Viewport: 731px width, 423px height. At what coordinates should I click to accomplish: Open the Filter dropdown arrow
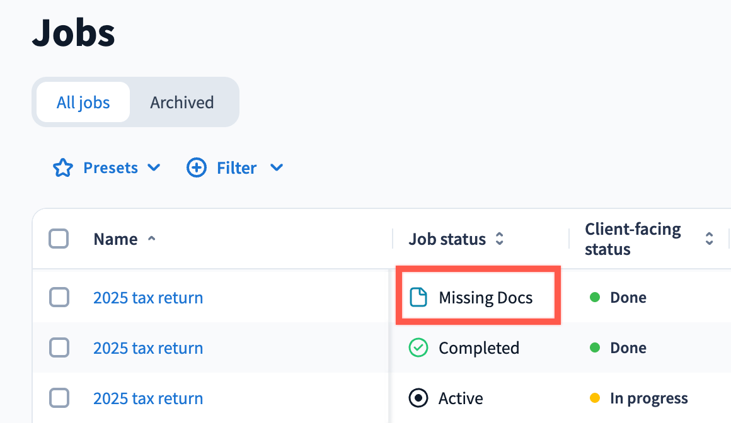276,168
